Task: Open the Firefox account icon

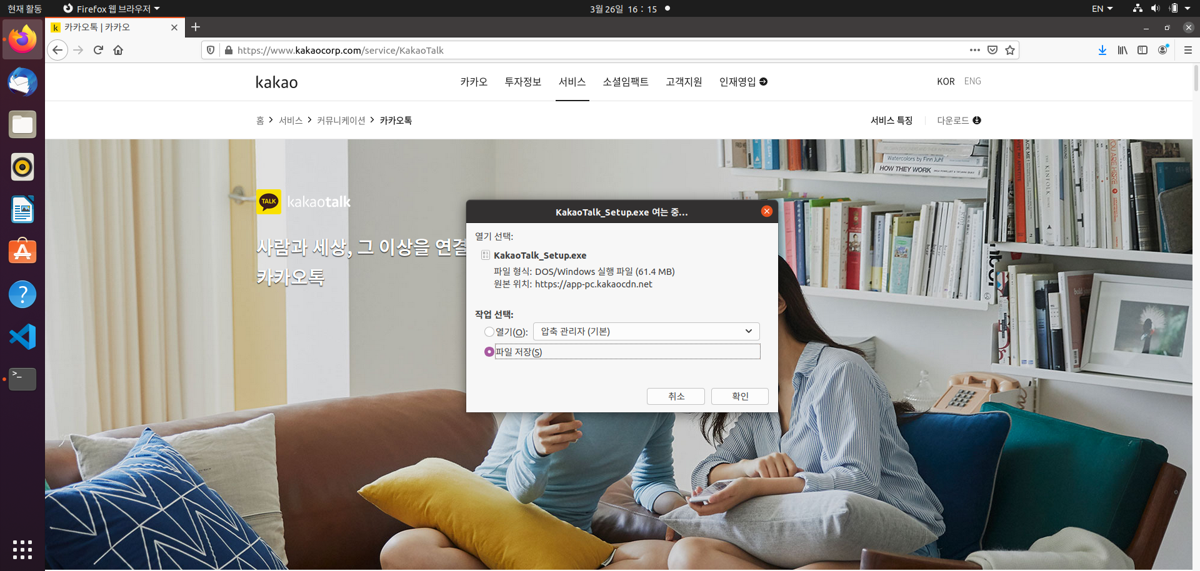Action: (1163, 50)
